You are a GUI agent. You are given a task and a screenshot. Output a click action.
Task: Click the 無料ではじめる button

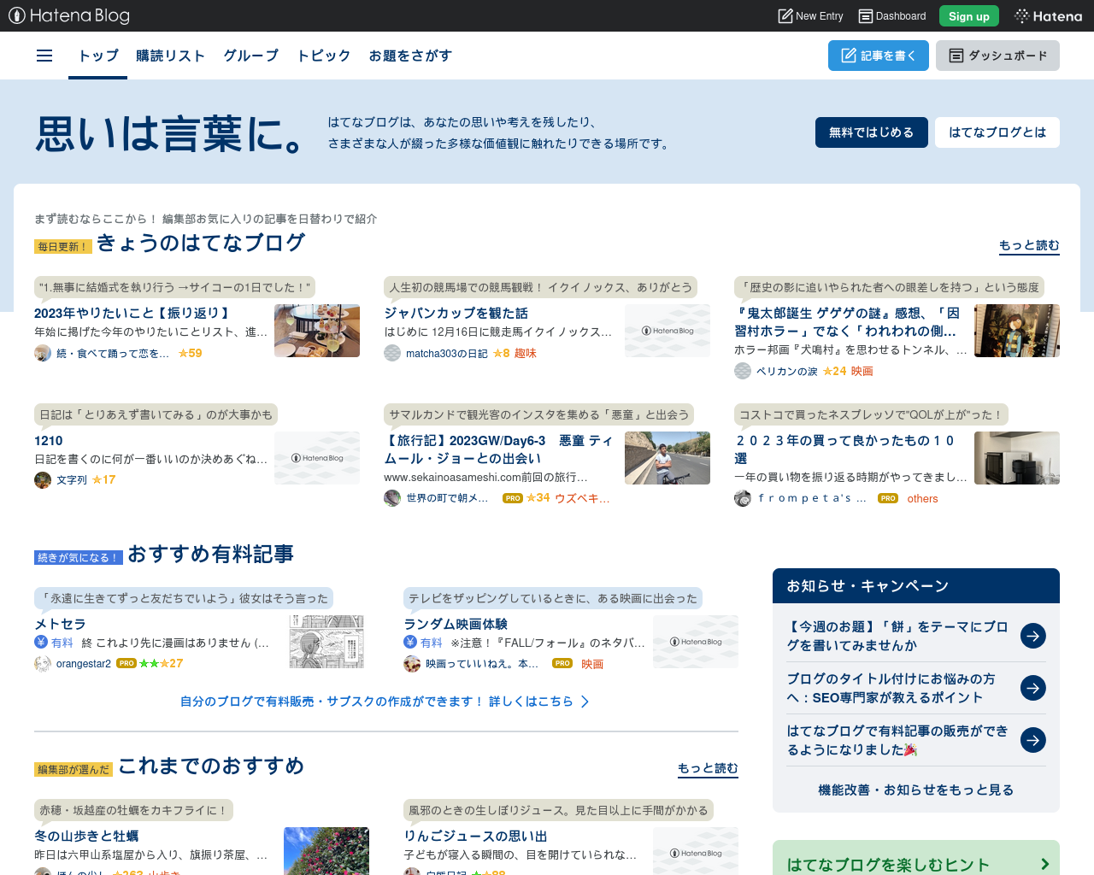pyautogui.click(x=872, y=132)
